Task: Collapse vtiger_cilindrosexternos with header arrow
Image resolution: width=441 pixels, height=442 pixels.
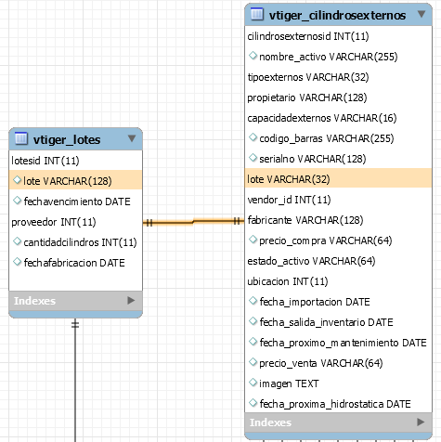Action: [422, 14]
